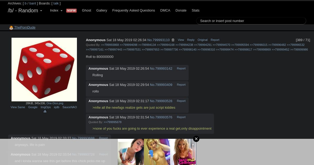Go to the bant archive link

pos(33,3)
